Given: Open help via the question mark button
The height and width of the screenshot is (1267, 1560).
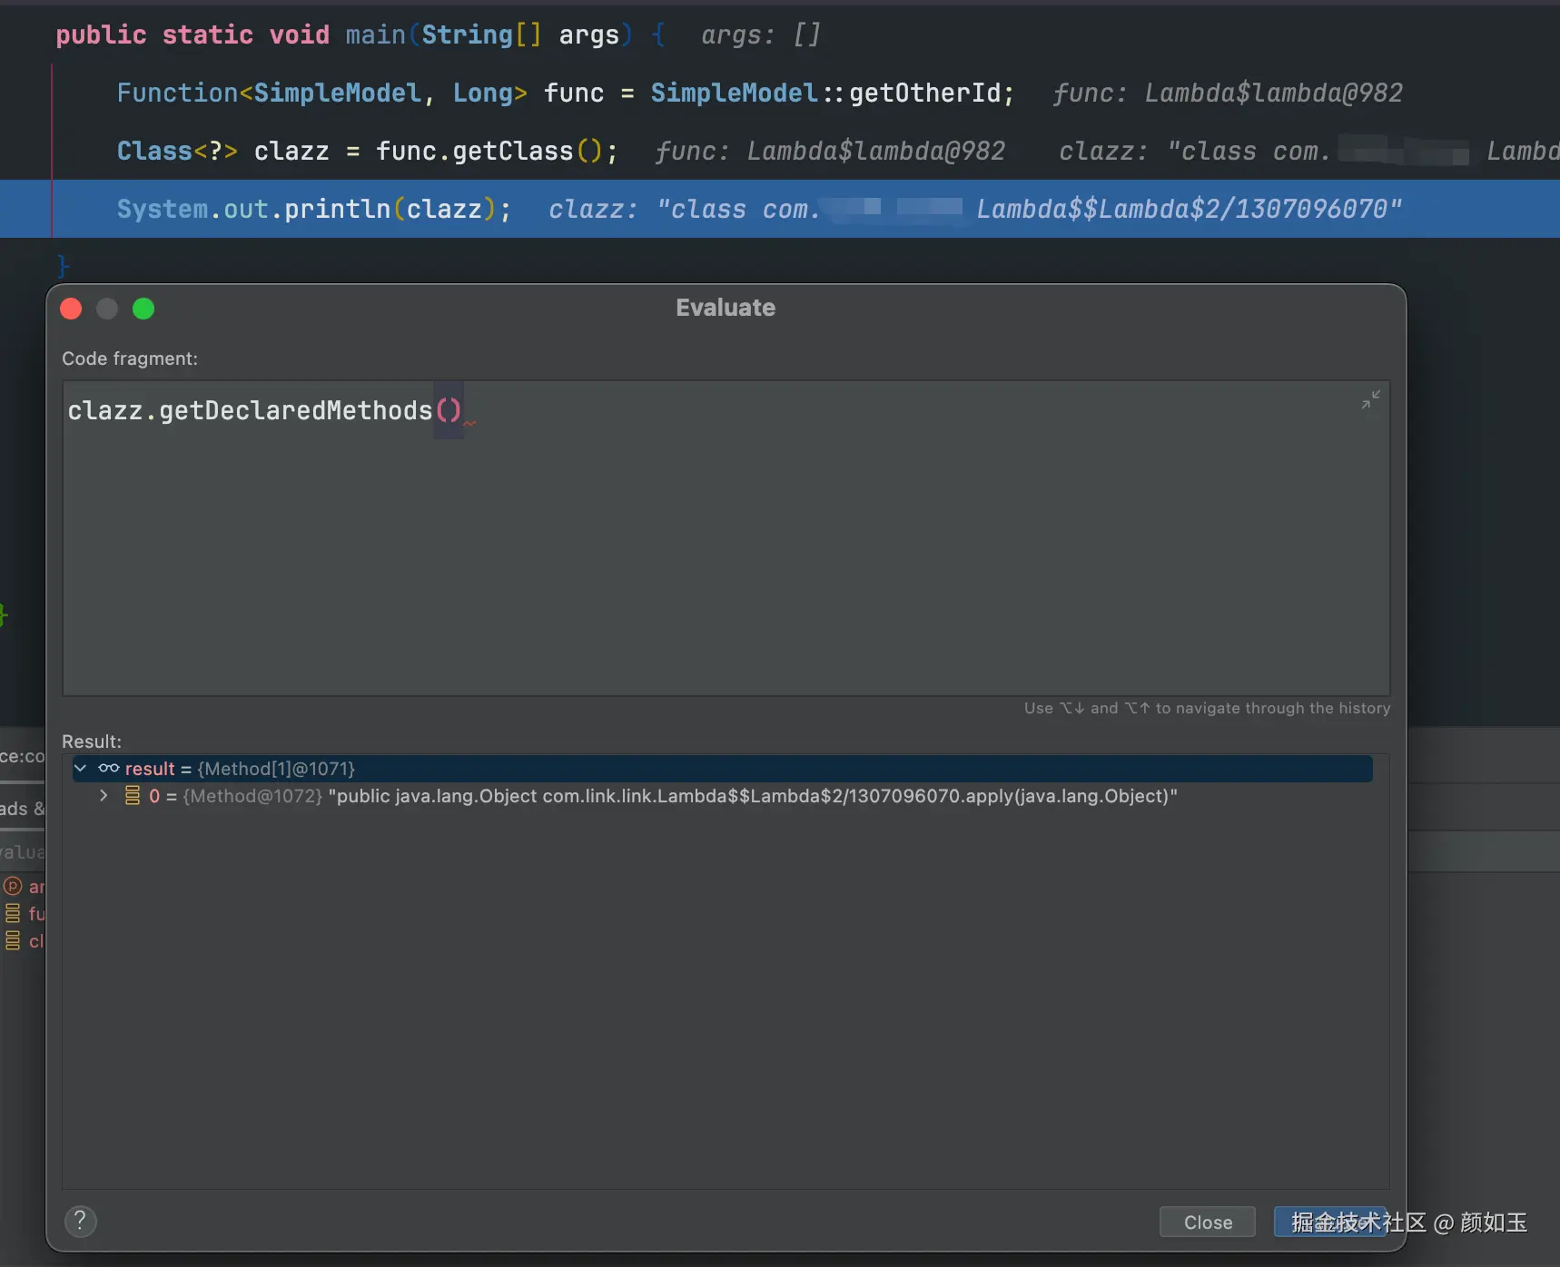Looking at the screenshot, I should coord(81,1221).
